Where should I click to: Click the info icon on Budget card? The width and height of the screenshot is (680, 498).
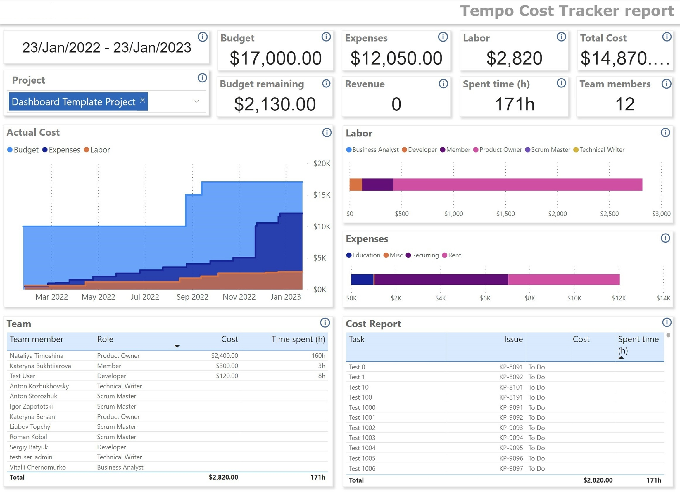326,37
